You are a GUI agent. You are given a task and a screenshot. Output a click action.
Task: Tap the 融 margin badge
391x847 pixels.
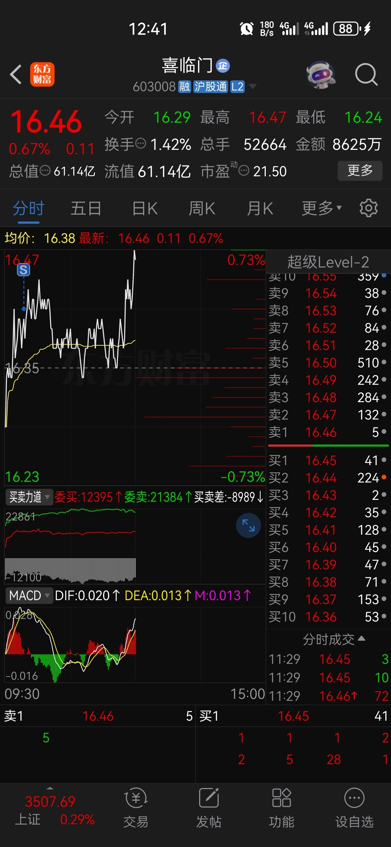[184, 87]
